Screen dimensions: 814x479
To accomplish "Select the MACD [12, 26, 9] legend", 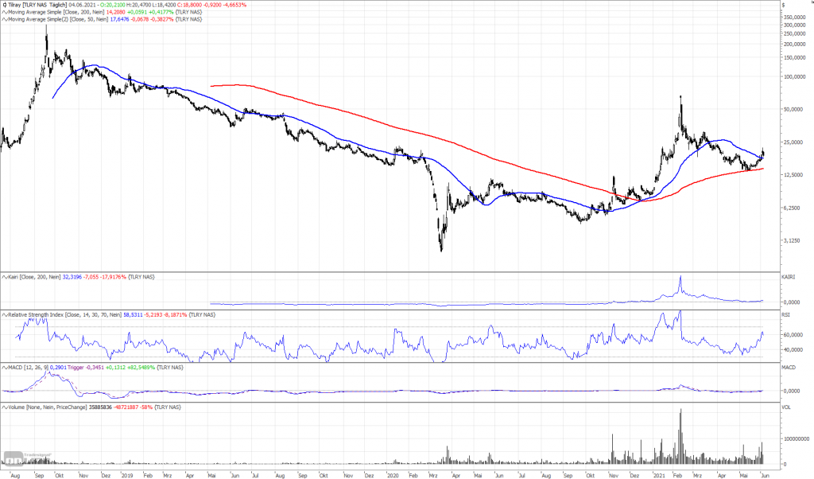I will [29, 368].
